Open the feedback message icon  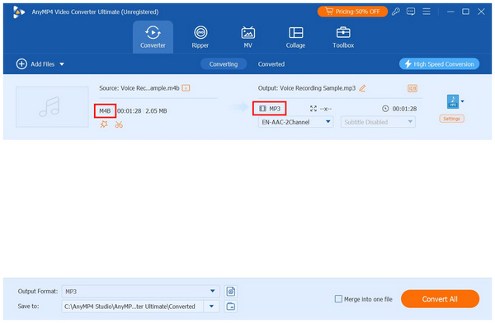[411, 12]
